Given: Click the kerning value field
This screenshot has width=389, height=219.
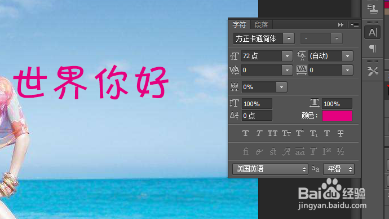Looking at the screenshot, I should [x=262, y=70].
